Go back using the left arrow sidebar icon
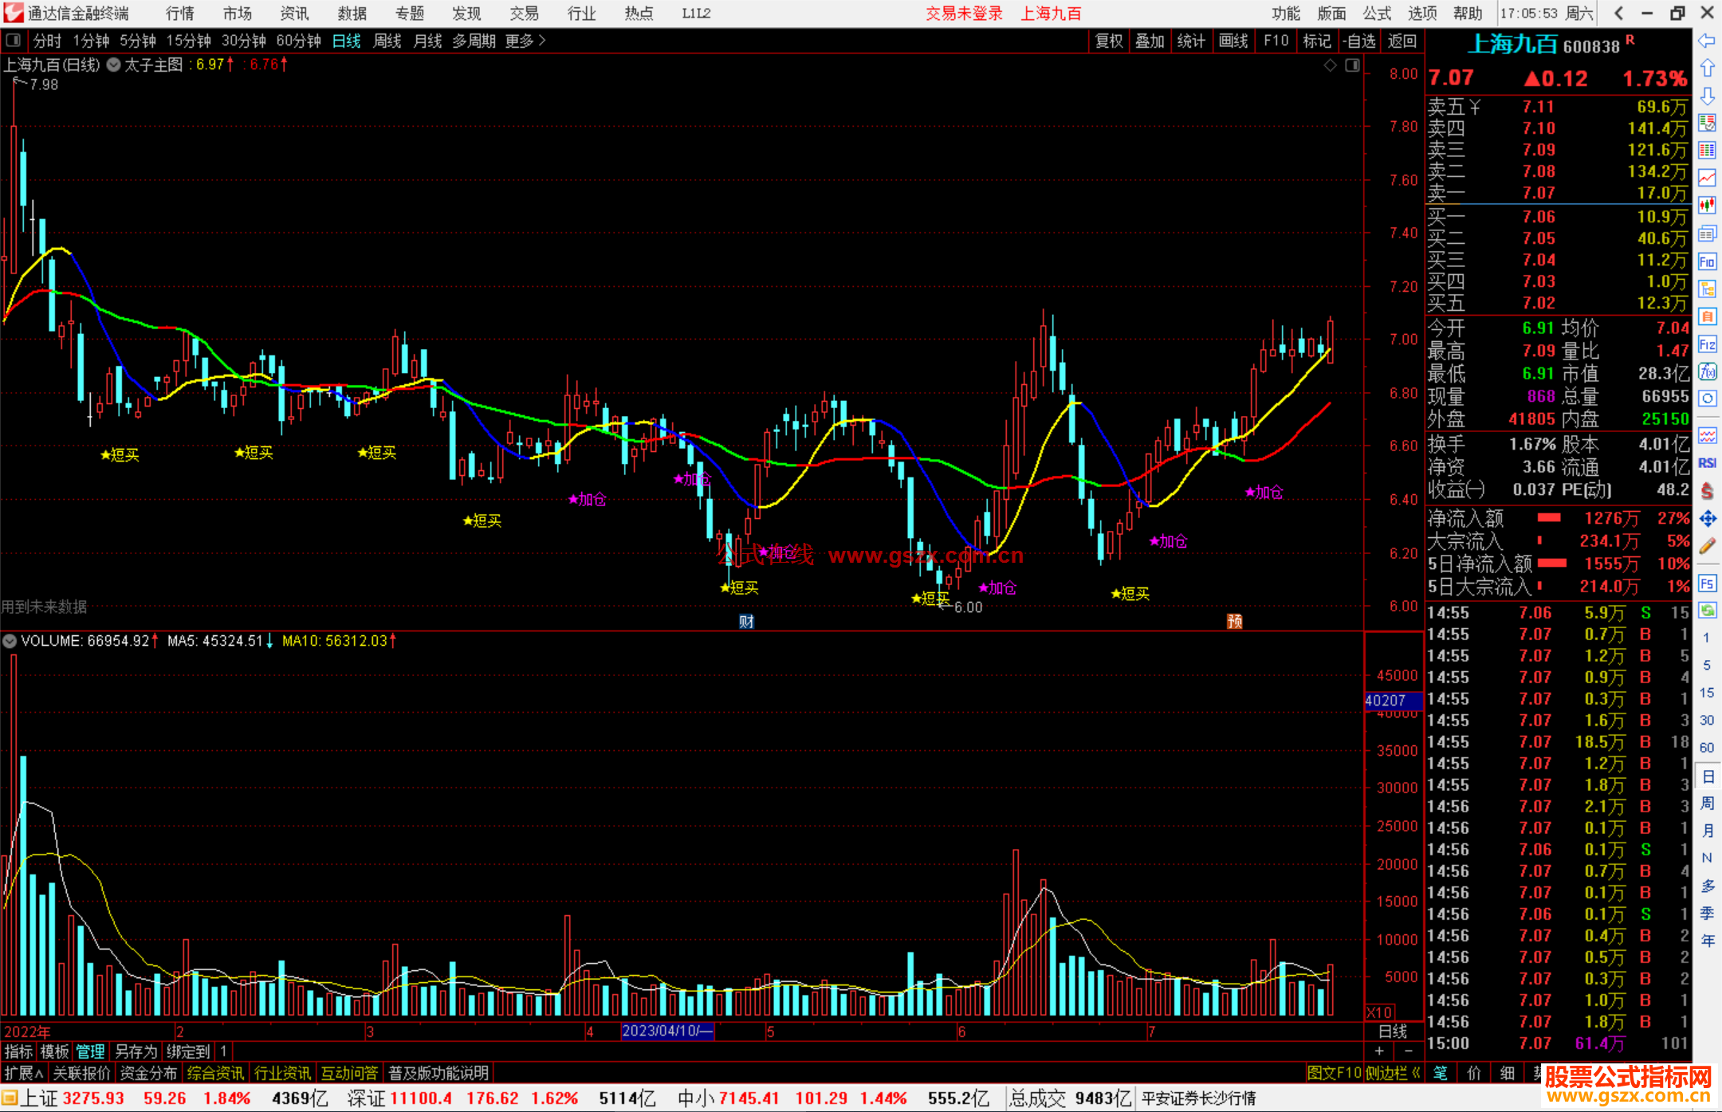Viewport: 1722px width, 1112px height. (x=1707, y=41)
